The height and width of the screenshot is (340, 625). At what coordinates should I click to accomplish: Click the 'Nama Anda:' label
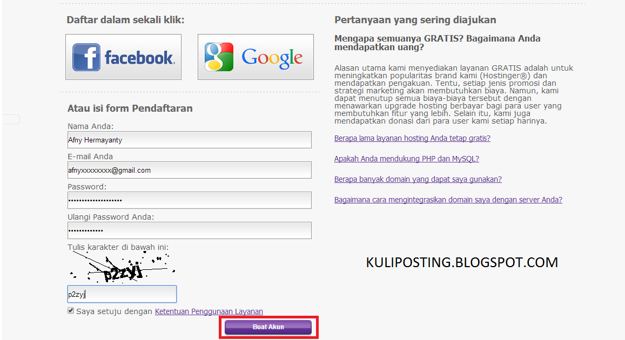90,126
